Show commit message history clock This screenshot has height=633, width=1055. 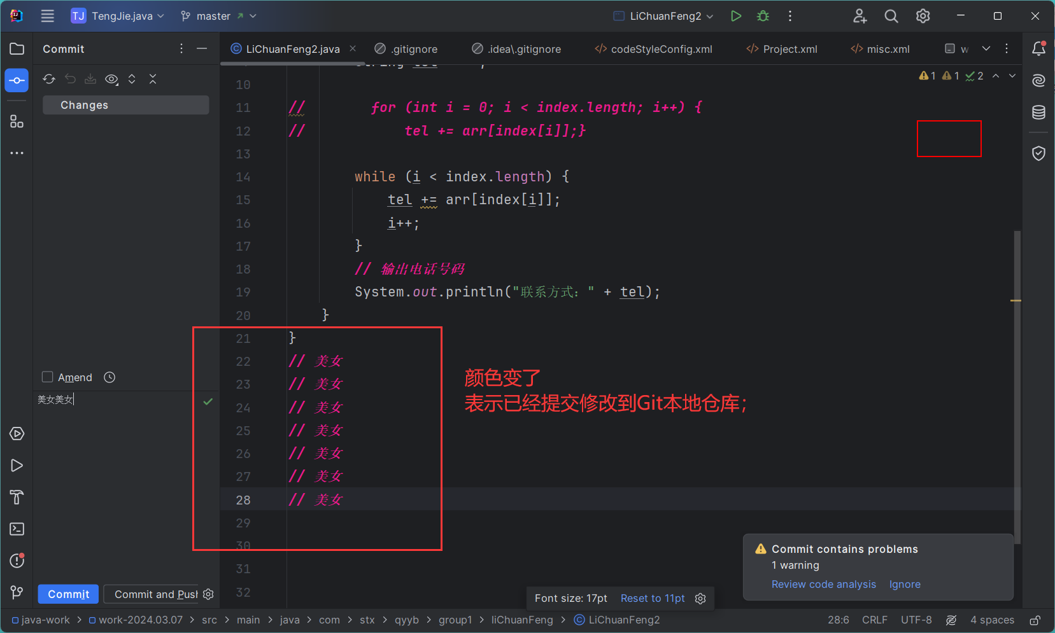110,377
